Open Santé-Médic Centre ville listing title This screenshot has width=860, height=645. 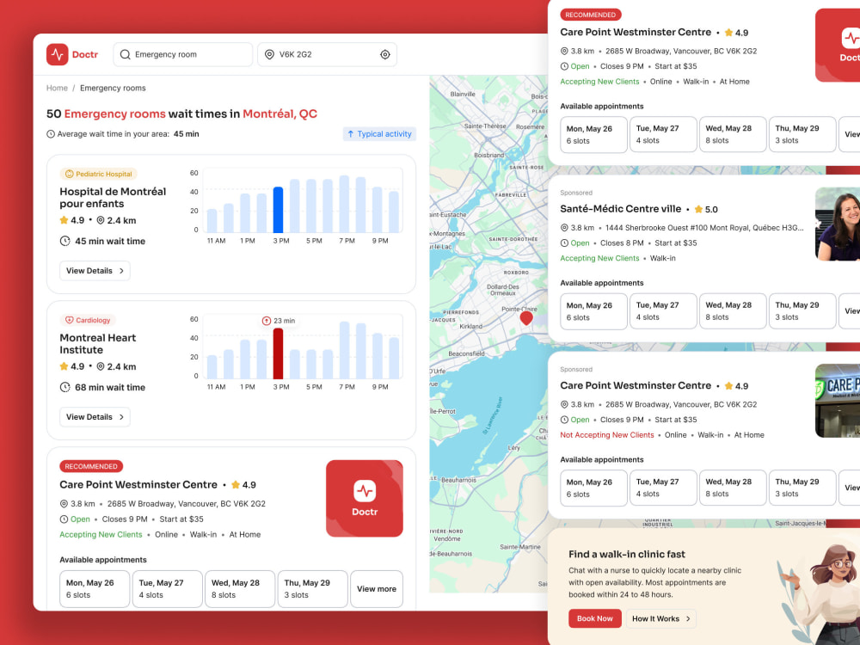click(x=621, y=208)
